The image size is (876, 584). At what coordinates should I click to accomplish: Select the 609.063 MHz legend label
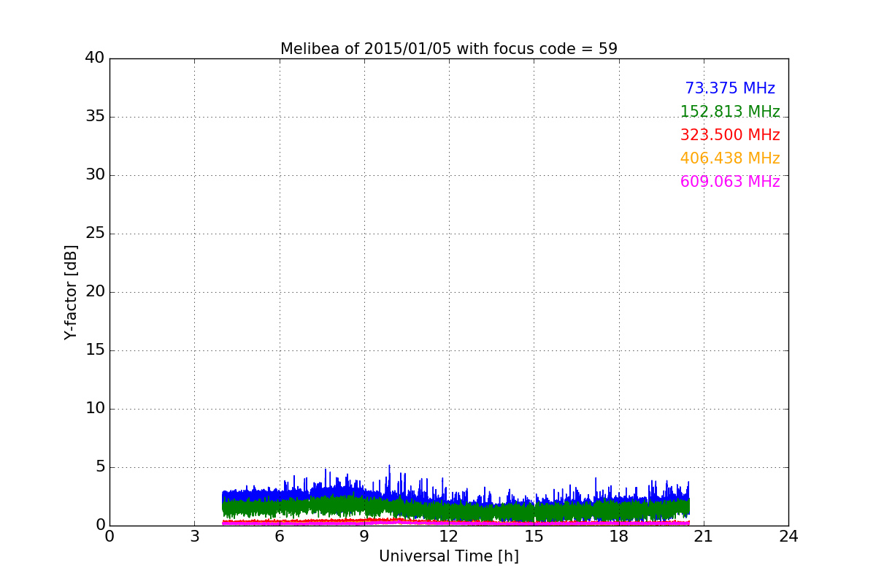730,182
